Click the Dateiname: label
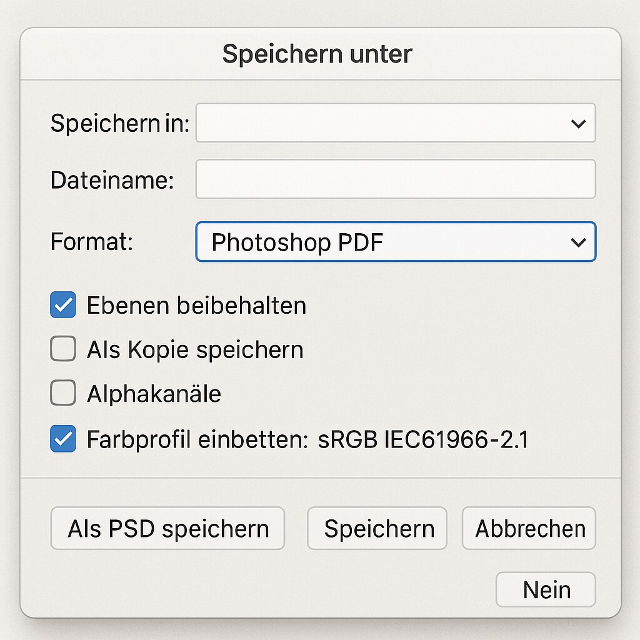Viewport: 640px width, 640px height. click(x=112, y=180)
